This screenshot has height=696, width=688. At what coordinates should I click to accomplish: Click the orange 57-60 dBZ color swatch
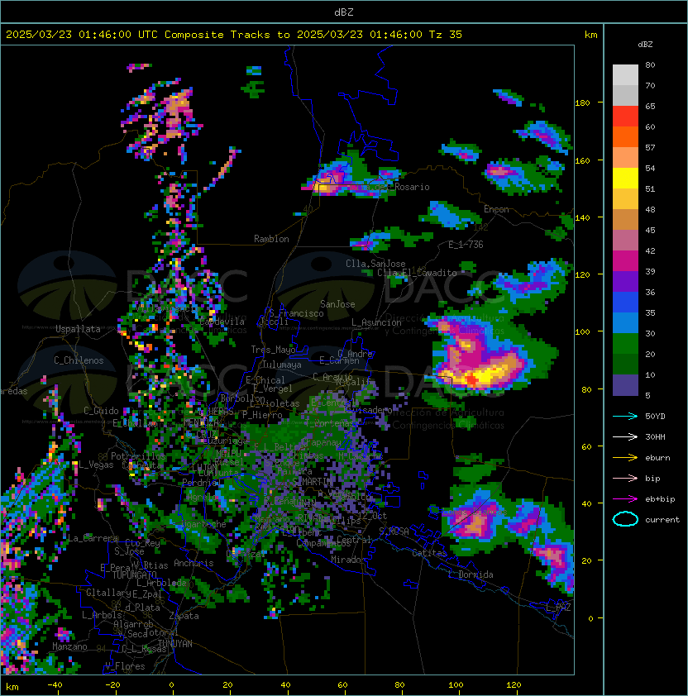(x=625, y=137)
